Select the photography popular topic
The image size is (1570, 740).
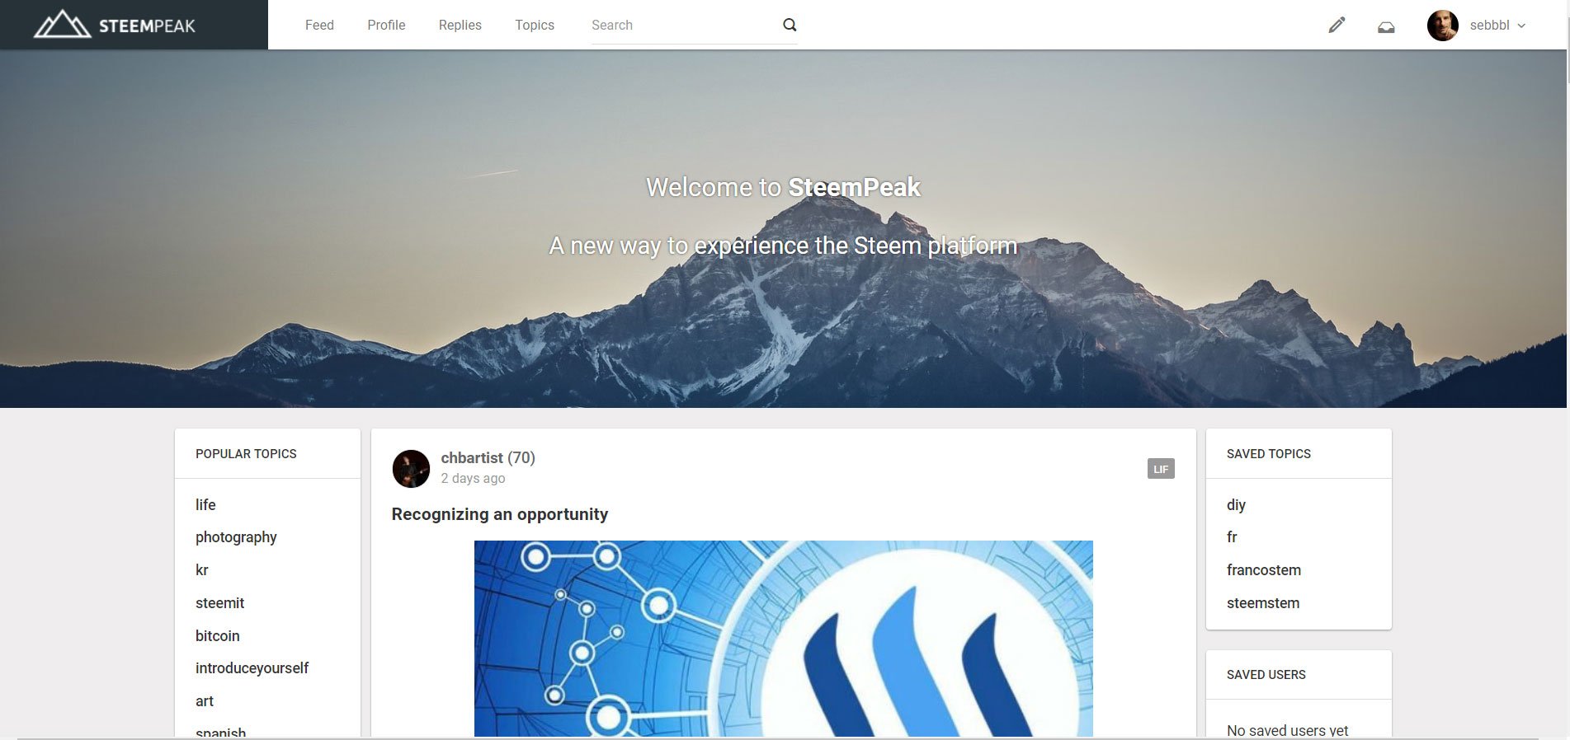pyautogui.click(x=236, y=537)
